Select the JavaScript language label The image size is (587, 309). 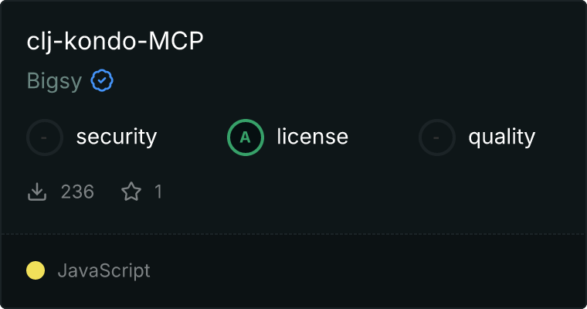tap(103, 270)
